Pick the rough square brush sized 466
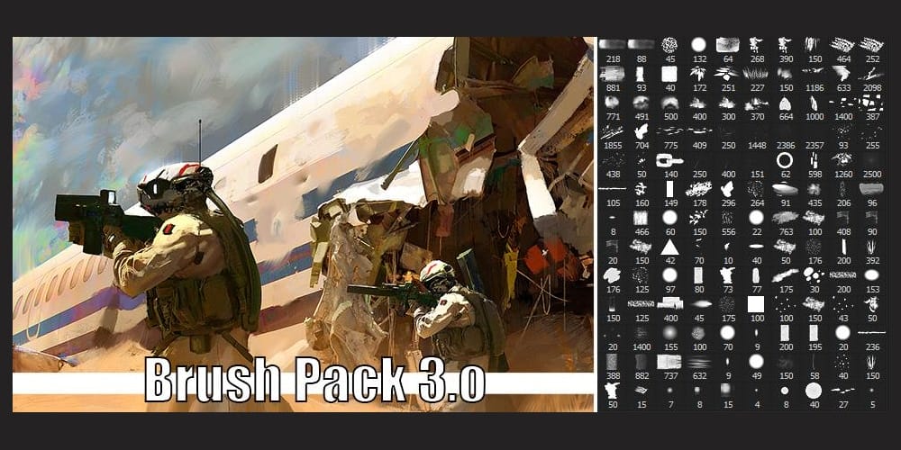Viewport: 901px width, 450px height. (x=641, y=218)
